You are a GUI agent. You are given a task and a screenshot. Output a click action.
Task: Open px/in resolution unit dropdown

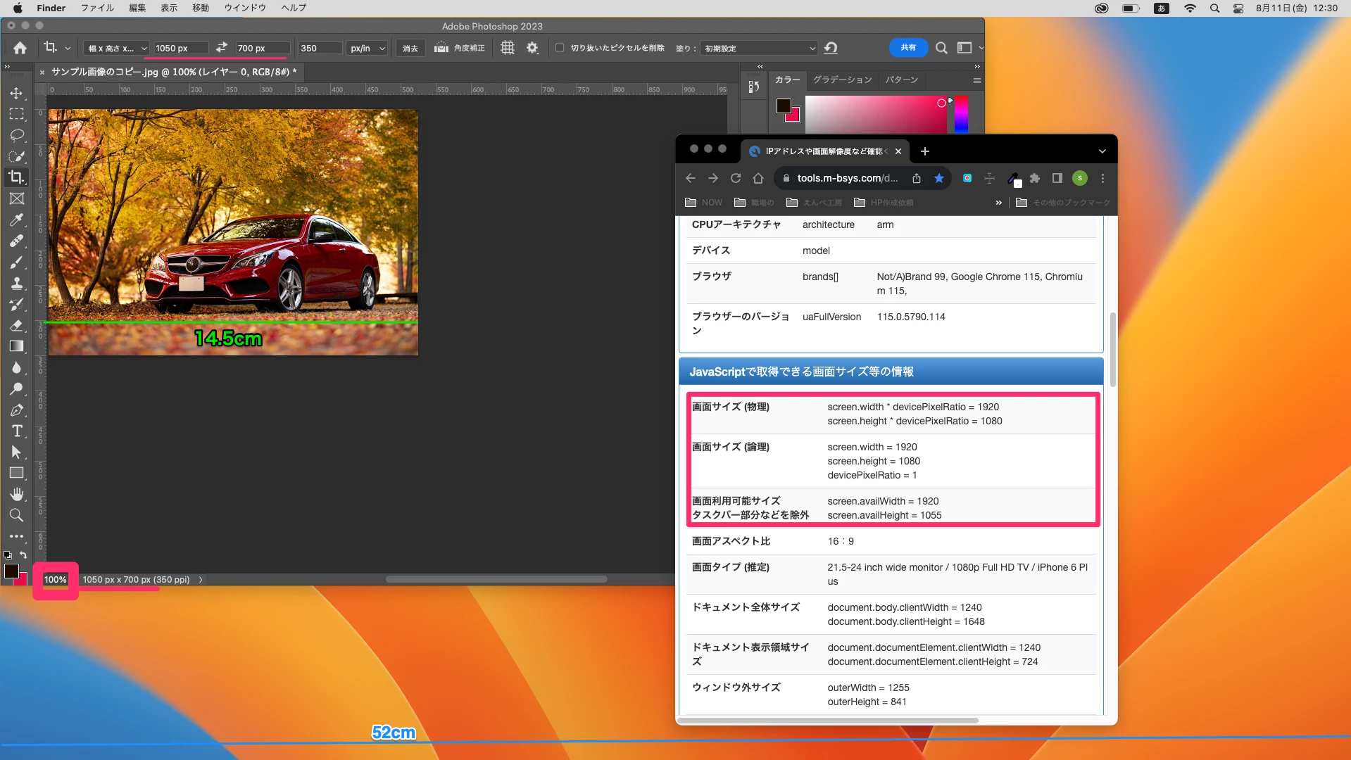pos(367,48)
